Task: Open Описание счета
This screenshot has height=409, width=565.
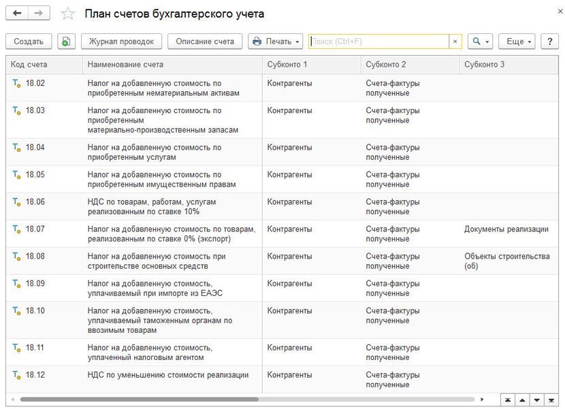Action: pos(205,42)
